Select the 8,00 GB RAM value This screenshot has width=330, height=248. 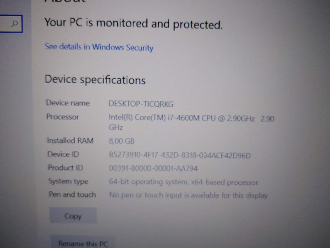[122, 141]
